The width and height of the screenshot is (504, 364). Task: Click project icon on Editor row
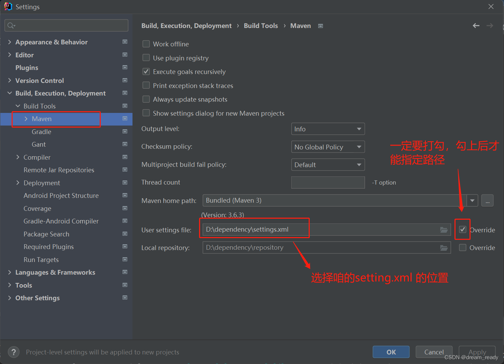125,55
